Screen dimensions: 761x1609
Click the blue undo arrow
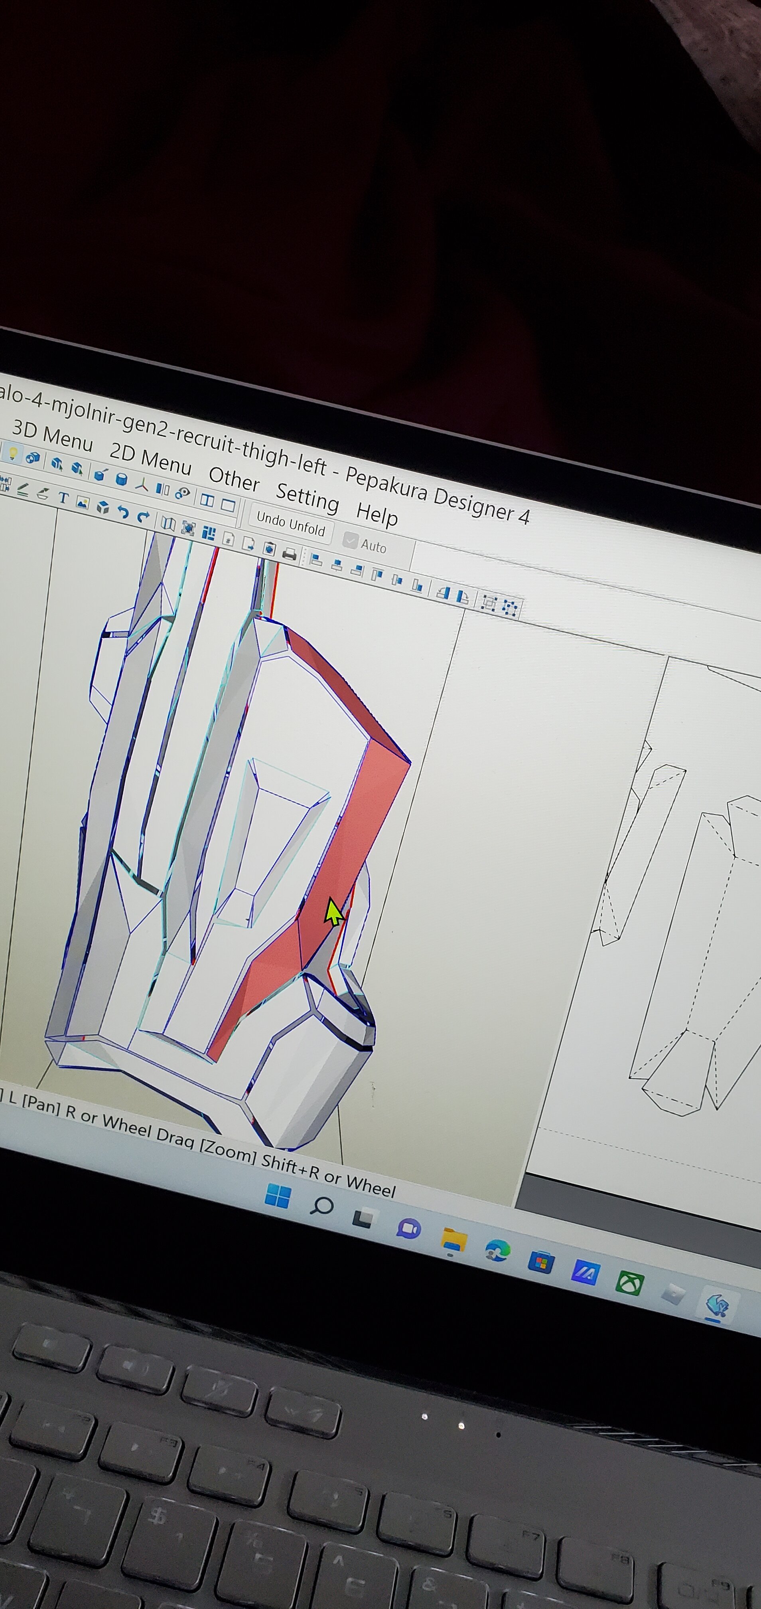pyautogui.click(x=123, y=512)
